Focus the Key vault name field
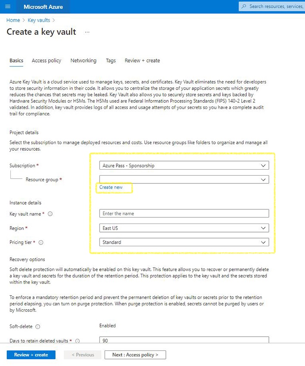 184,214
